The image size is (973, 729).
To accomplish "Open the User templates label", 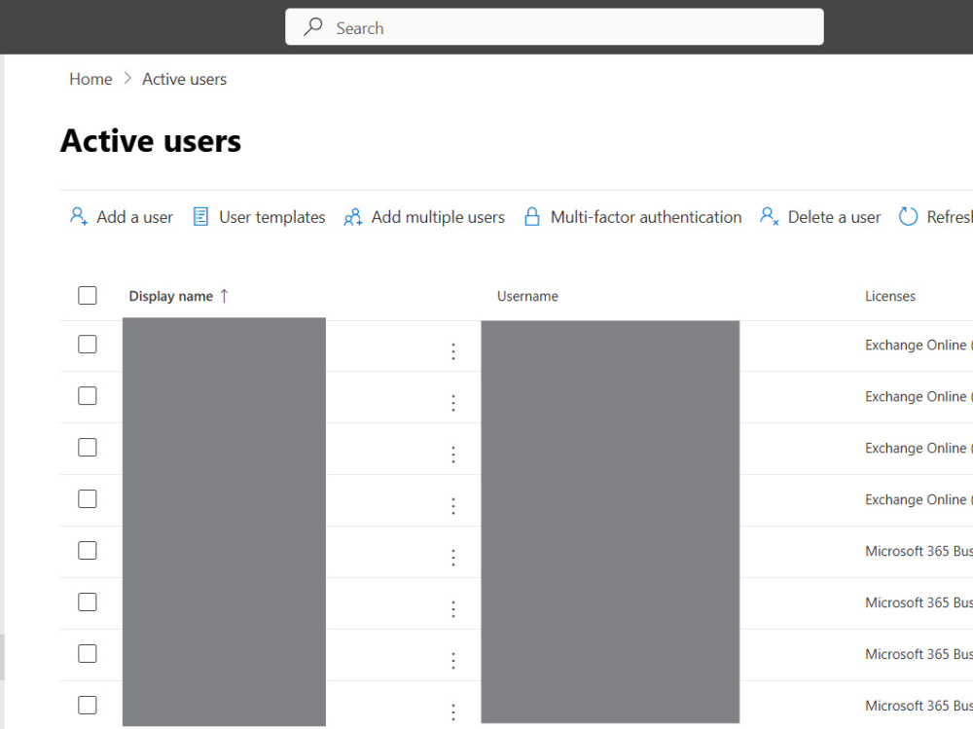I will coord(271,217).
